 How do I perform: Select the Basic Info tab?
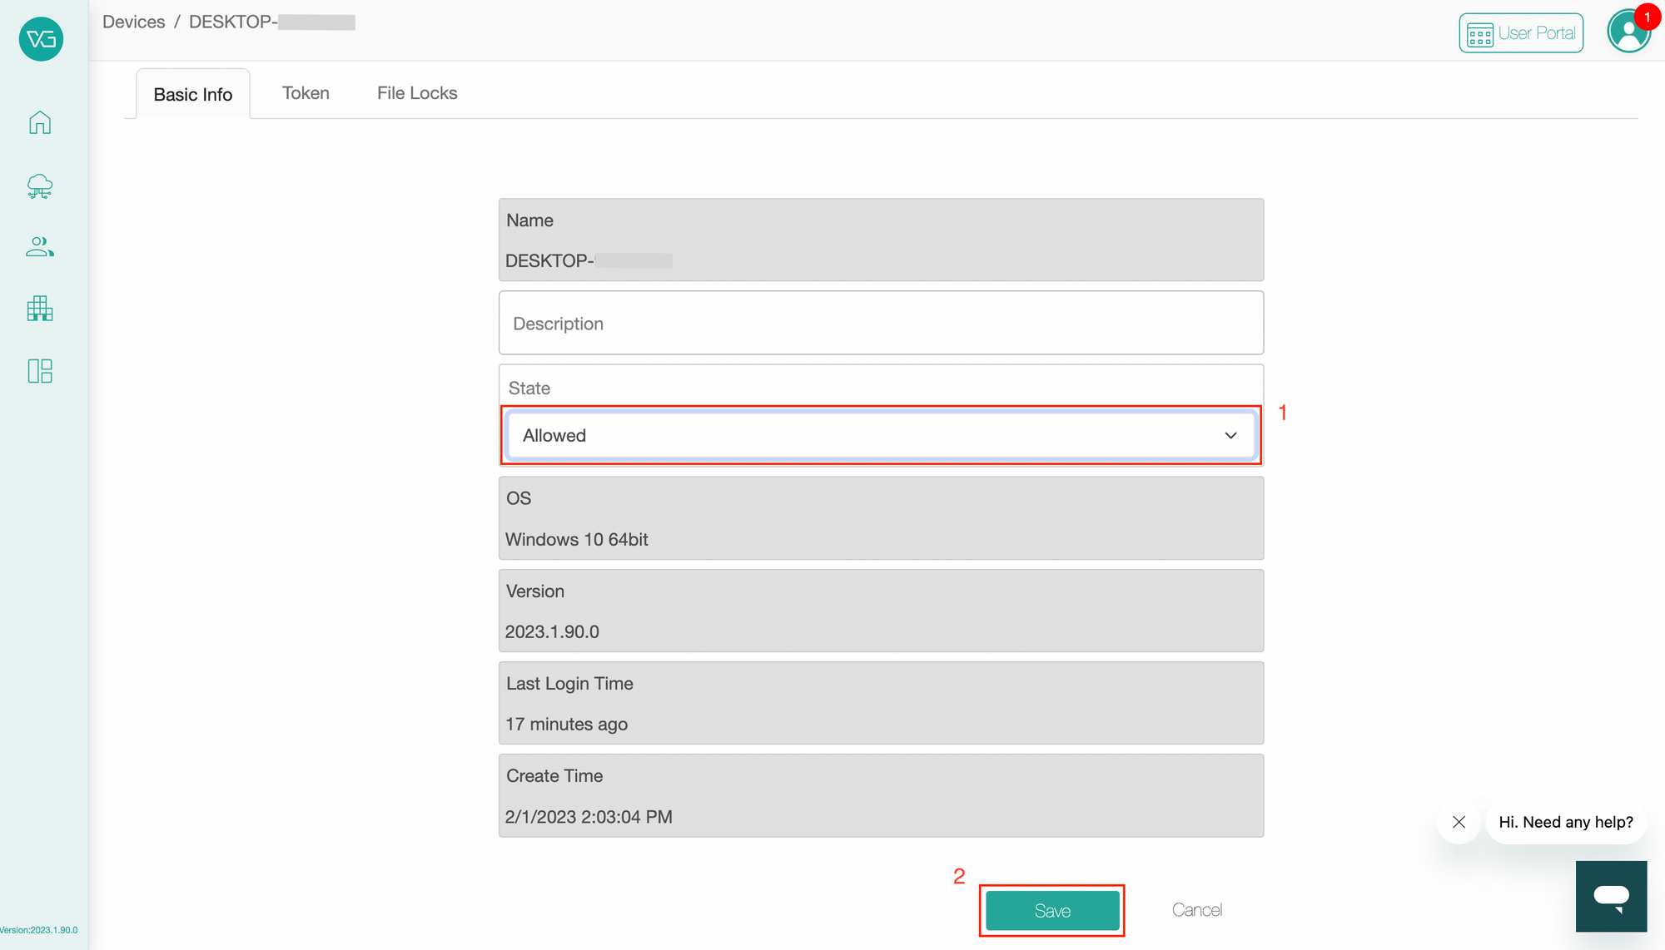[193, 94]
